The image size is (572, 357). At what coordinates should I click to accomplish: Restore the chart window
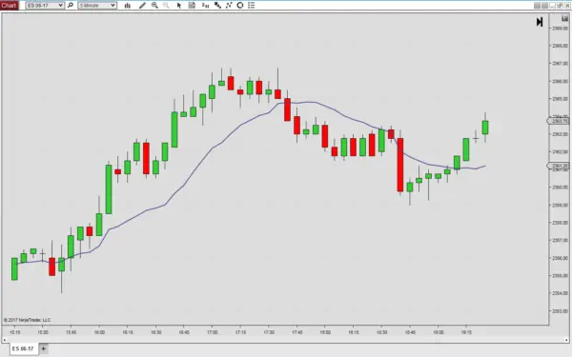tap(560, 6)
